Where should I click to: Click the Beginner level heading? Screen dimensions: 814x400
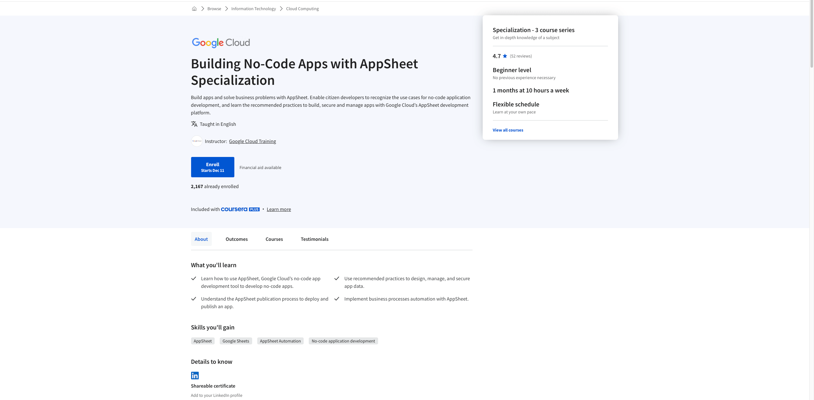[x=512, y=70]
